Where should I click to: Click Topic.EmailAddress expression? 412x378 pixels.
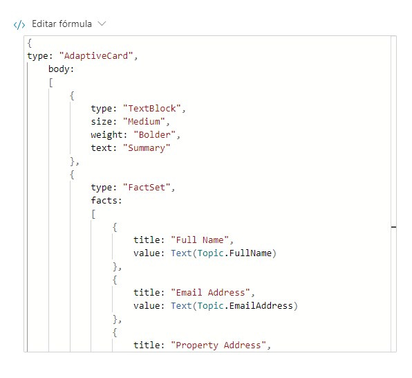(x=245, y=306)
